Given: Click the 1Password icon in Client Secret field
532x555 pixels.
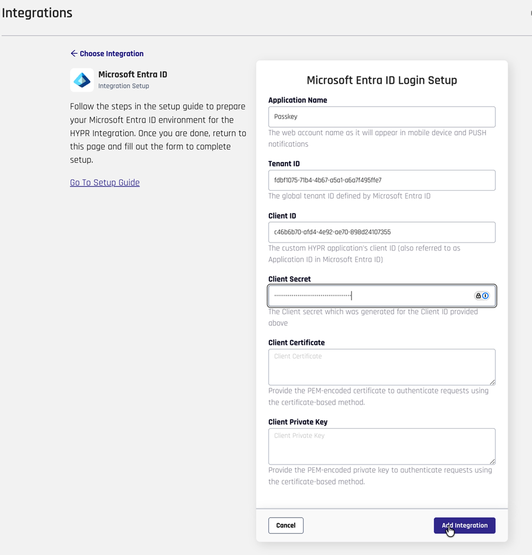Looking at the screenshot, I should [486, 296].
